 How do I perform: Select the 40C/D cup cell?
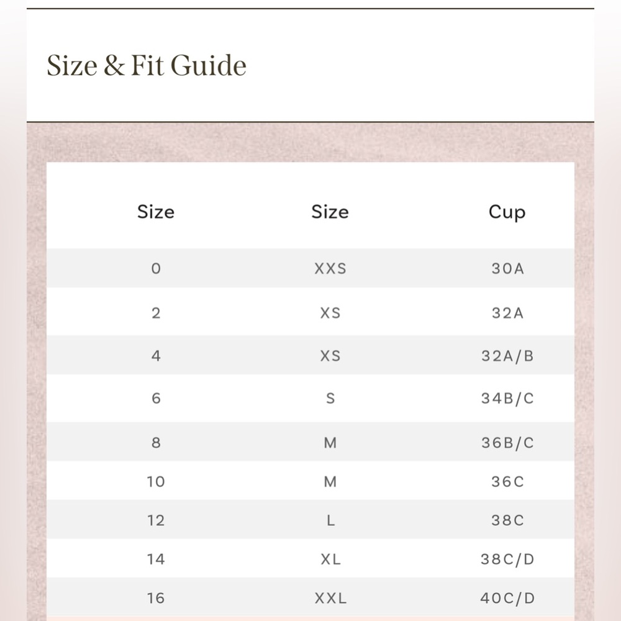tap(508, 597)
